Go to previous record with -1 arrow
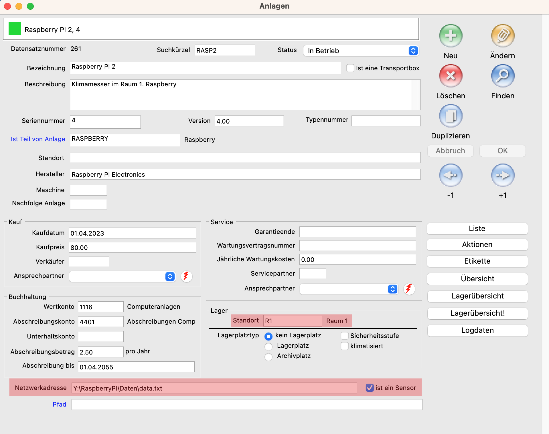Screen dimensions: 549x434 click(x=450, y=175)
